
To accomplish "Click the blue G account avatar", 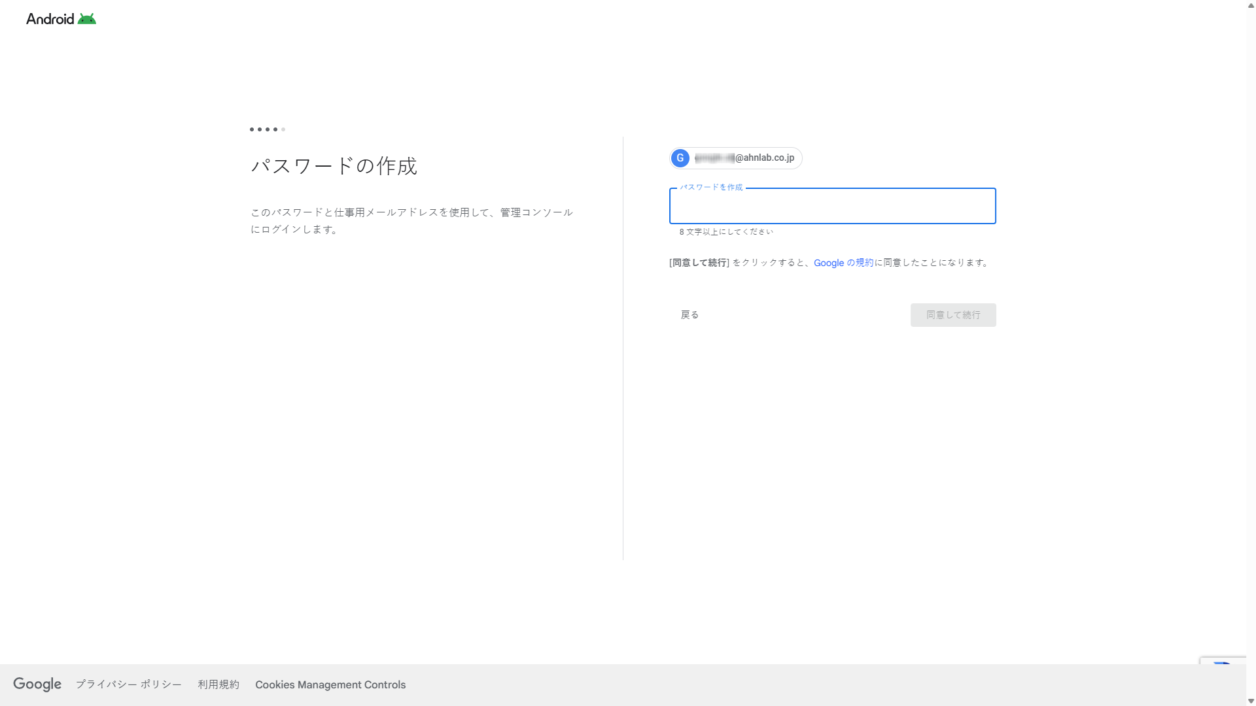I will click(x=680, y=158).
